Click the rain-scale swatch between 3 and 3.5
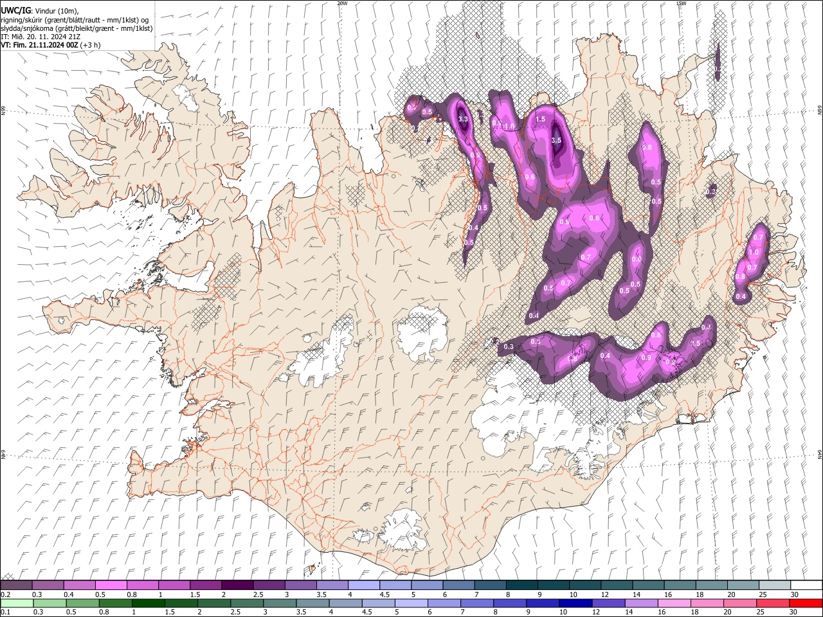 click(280, 603)
